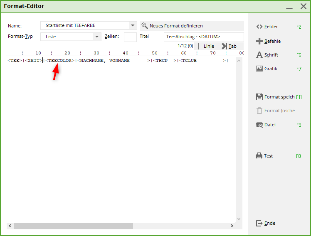
Task: Click the Titel text field
Action: point(204,37)
